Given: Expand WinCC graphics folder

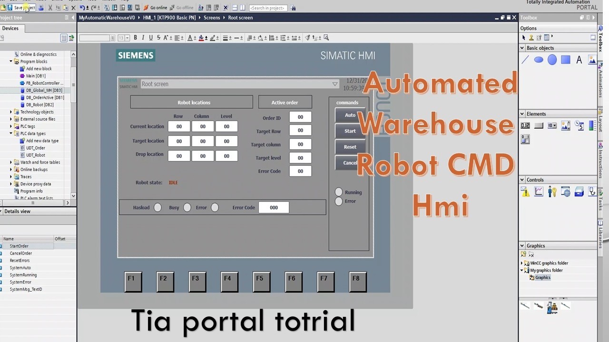Looking at the screenshot, I should coord(522,263).
